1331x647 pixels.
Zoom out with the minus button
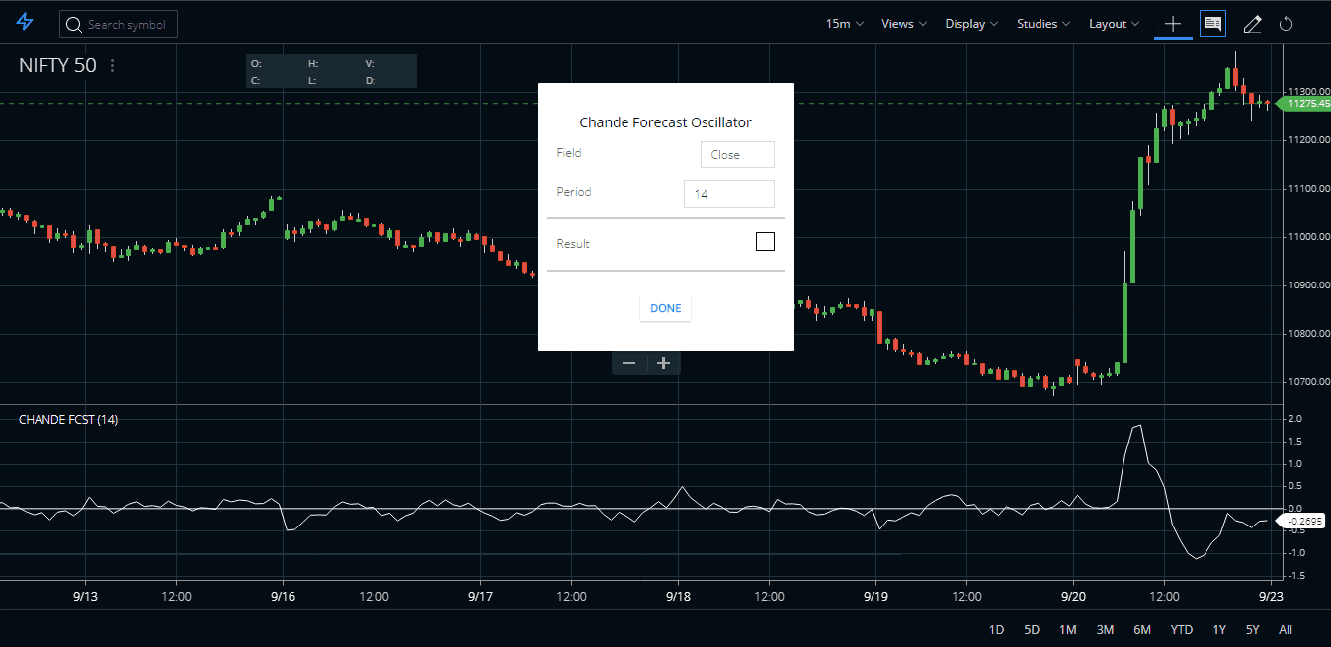tap(628, 364)
